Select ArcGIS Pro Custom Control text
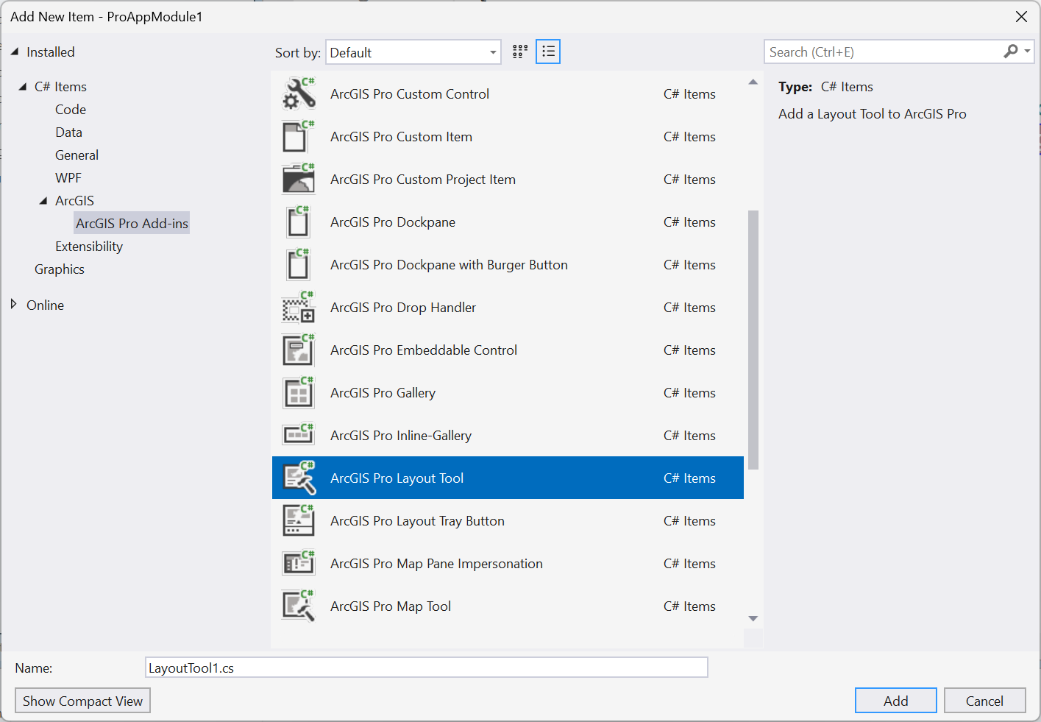1041x722 pixels. 410,93
